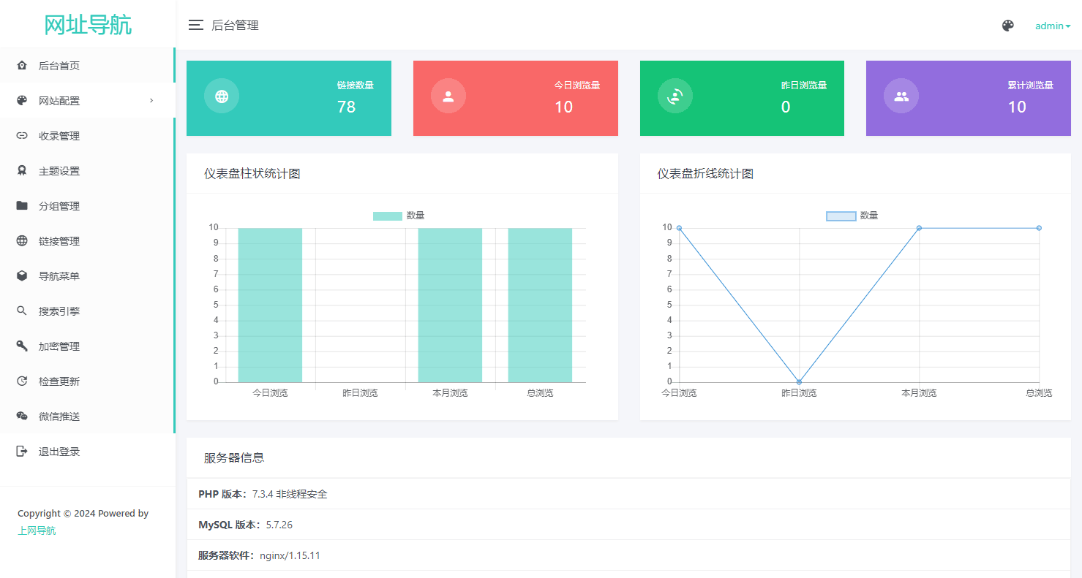The width and height of the screenshot is (1082, 578).
Task: Click the 累计浏览量 card label
Action: [x=1030, y=85]
